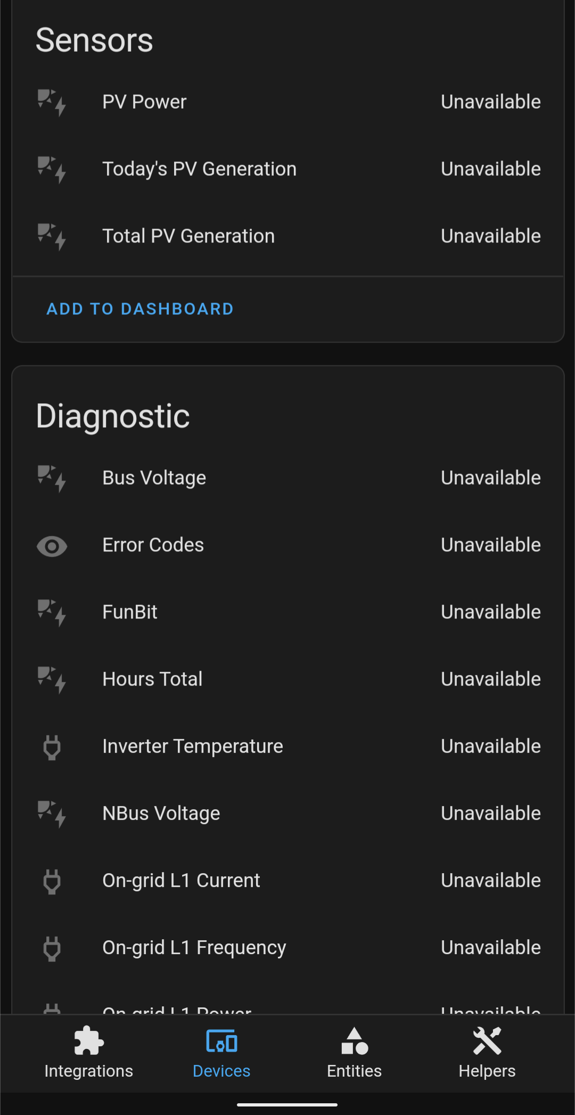
Task: Tap the Bus Voltage flash icon
Action: [52, 478]
